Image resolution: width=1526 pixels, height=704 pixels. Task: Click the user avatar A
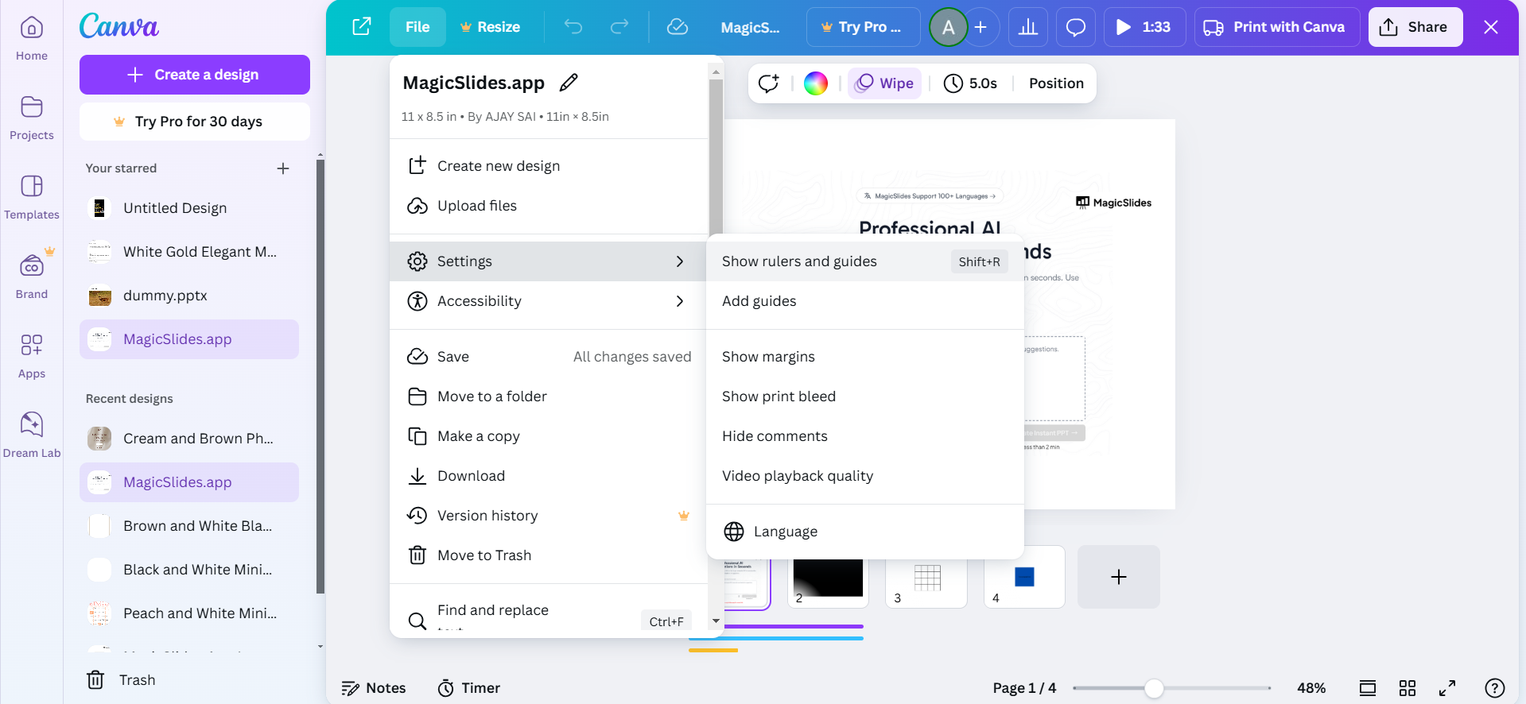point(949,27)
